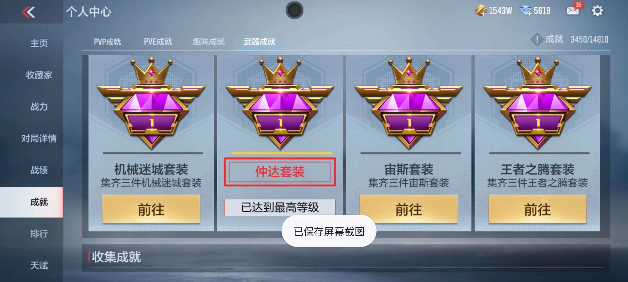Click the highlighted 仲达套装 title

click(280, 172)
